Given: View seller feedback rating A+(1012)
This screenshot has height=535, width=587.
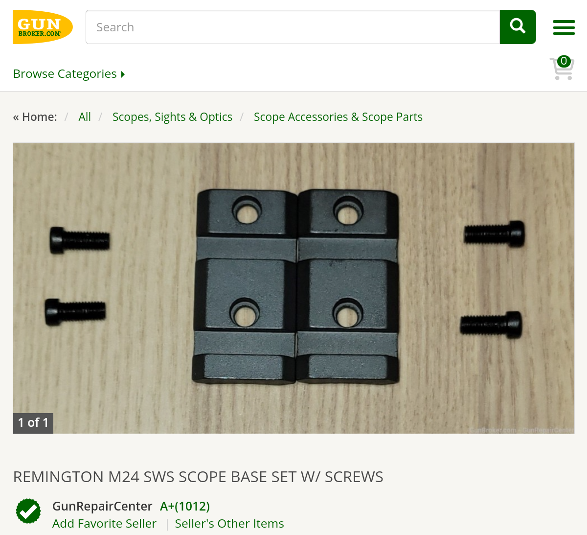Looking at the screenshot, I should [x=185, y=506].
